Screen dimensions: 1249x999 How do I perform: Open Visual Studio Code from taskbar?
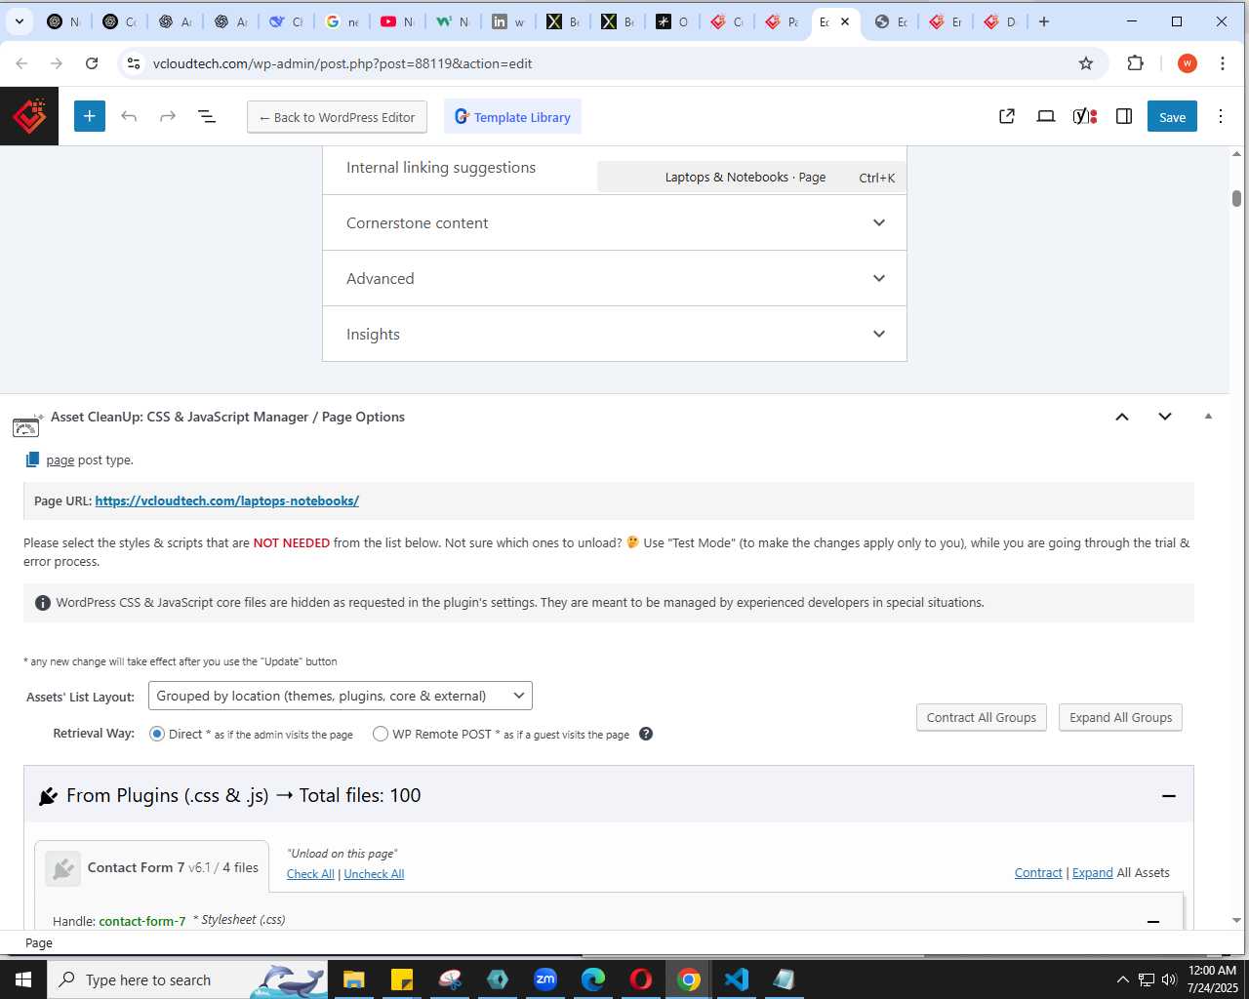[737, 979]
